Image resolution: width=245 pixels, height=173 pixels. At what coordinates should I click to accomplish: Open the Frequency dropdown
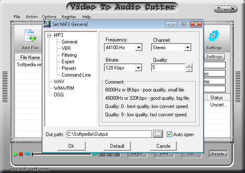[x=139, y=47]
